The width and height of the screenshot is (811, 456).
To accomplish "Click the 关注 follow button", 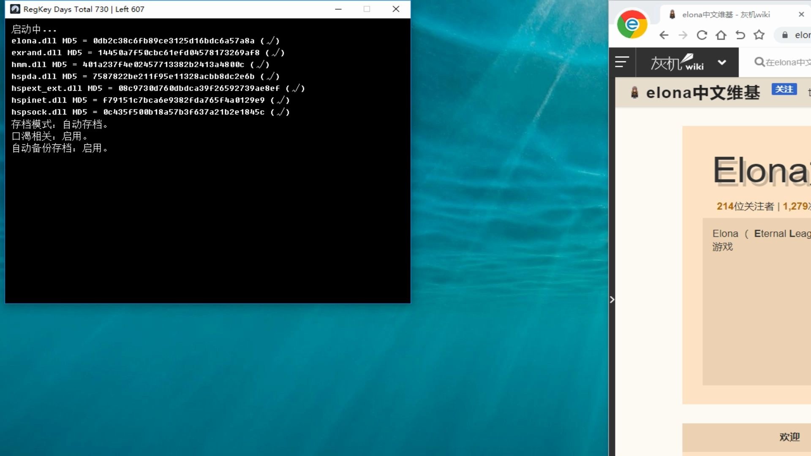I will 784,89.
